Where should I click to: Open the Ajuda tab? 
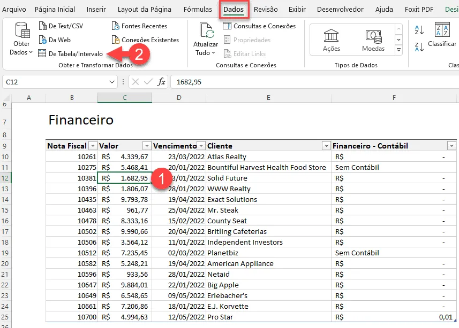point(384,9)
